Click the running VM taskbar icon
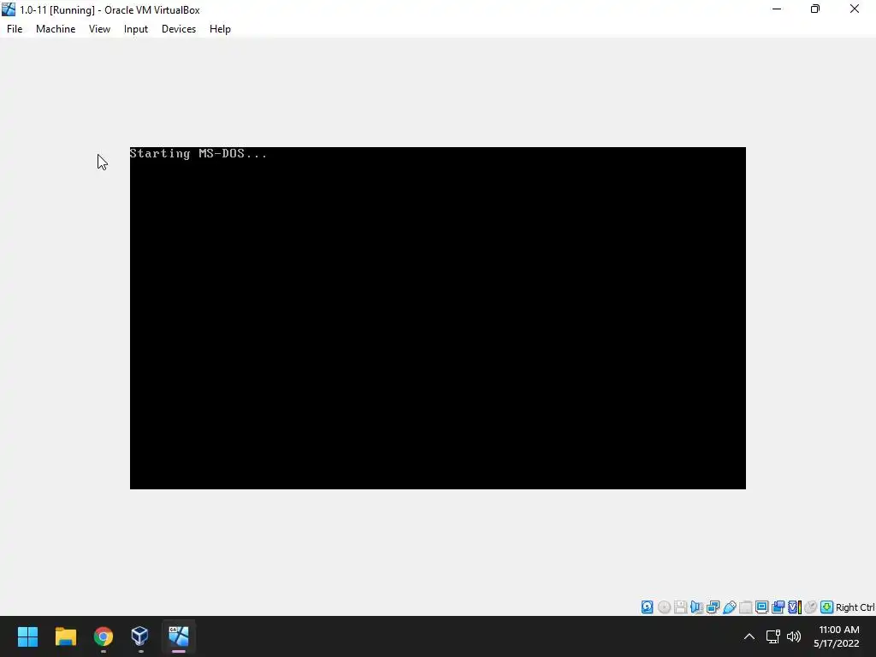 pos(178,636)
